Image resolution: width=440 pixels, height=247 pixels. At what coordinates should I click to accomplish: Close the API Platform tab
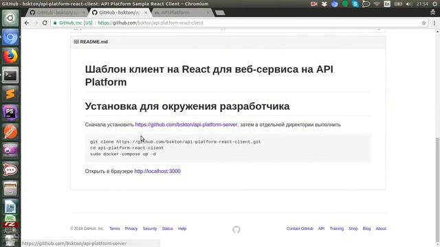pyautogui.click(x=208, y=12)
